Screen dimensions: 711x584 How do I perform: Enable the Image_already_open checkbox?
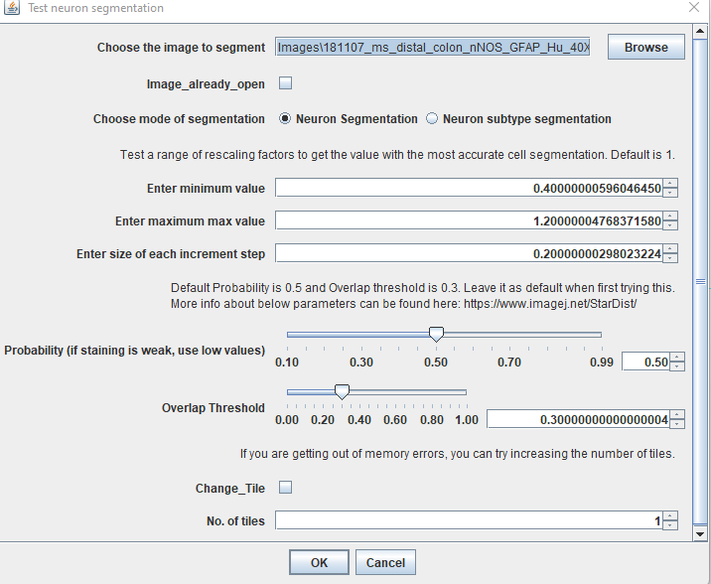(285, 84)
